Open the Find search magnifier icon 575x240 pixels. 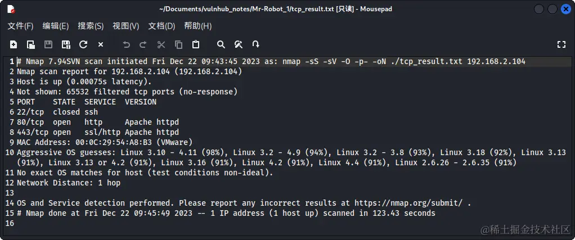(x=221, y=44)
